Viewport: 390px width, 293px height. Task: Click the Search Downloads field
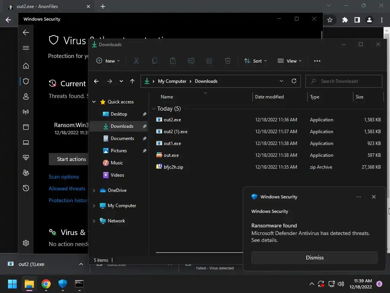click(x=344, y=81)
